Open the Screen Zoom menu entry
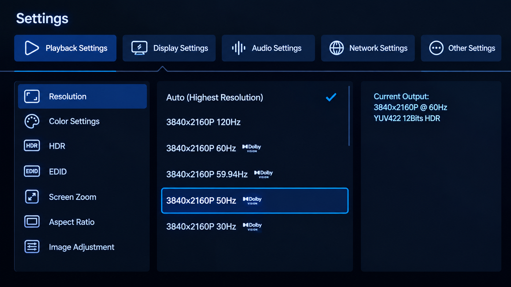This screenshot has width=511, height=287. point(83,197)
